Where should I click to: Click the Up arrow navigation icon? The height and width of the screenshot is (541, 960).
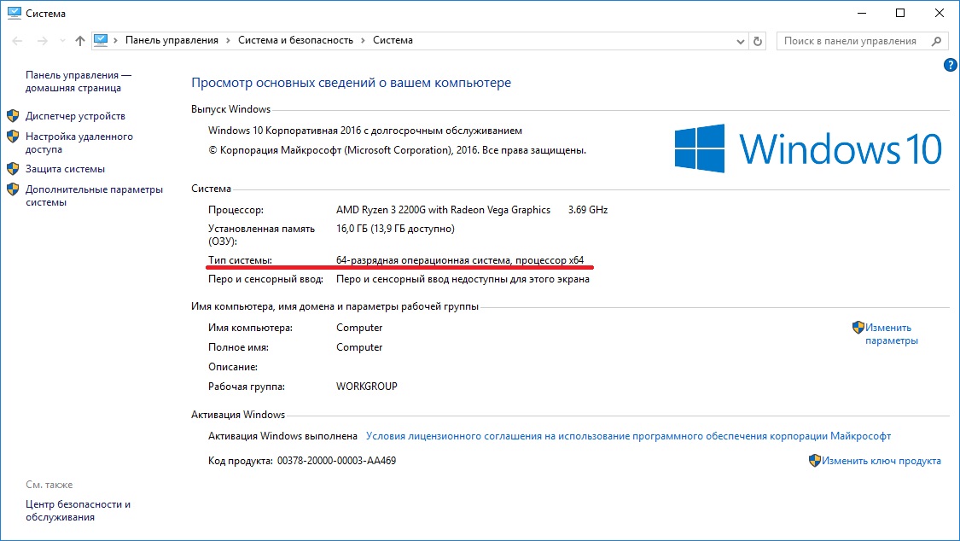tap(80, 40)
